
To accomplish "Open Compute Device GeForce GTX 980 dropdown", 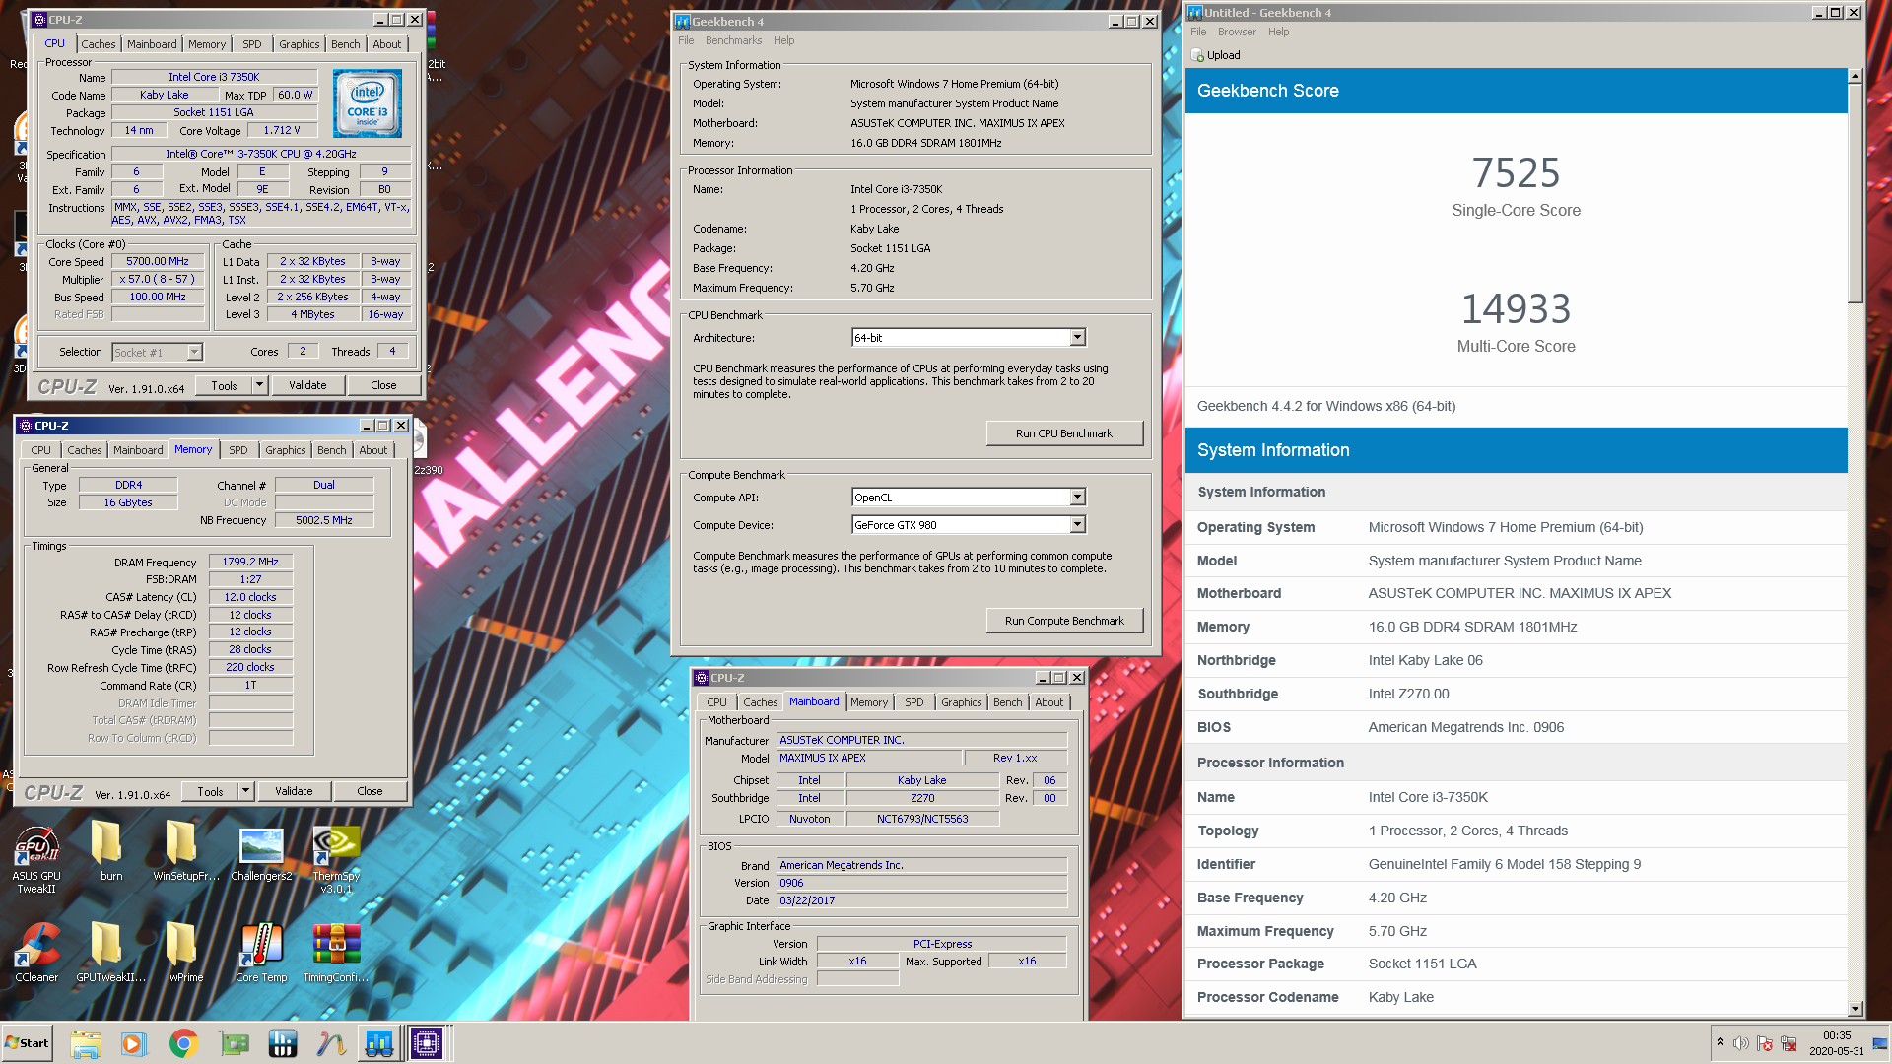I will tap(1078, 525).
